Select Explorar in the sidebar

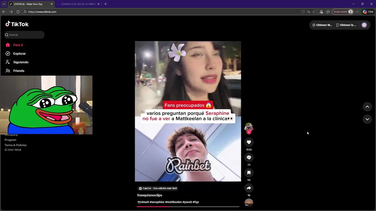19,54
